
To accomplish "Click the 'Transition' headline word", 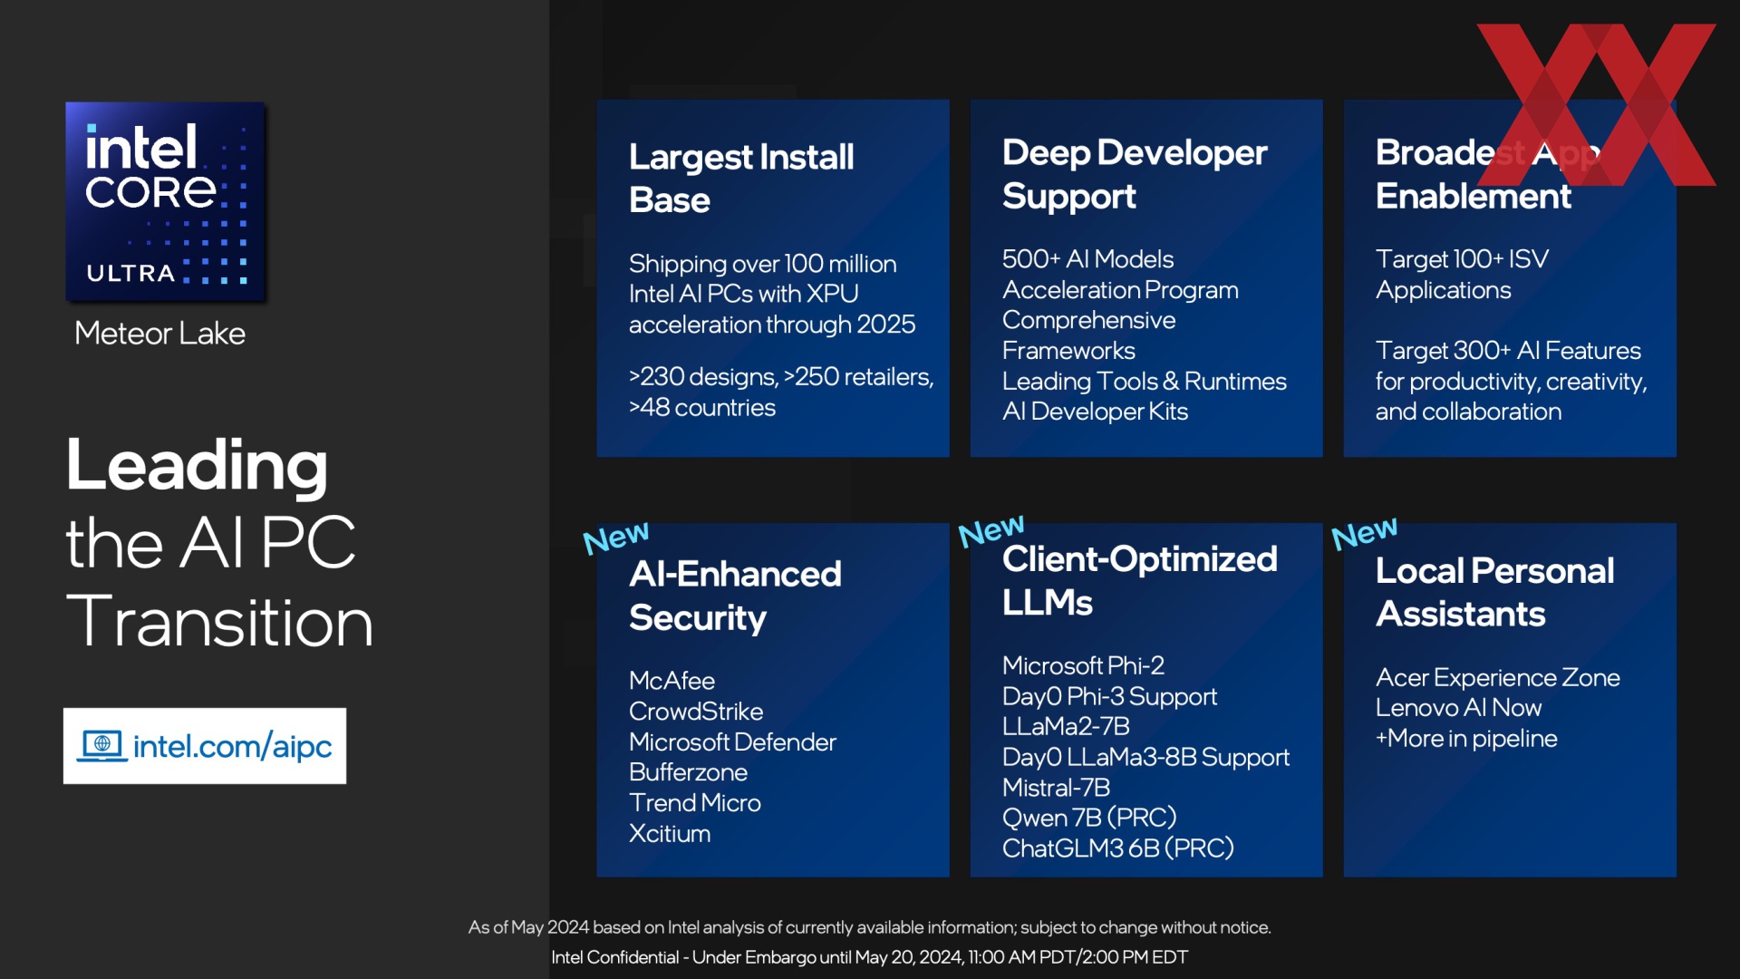I will [219, 622].
